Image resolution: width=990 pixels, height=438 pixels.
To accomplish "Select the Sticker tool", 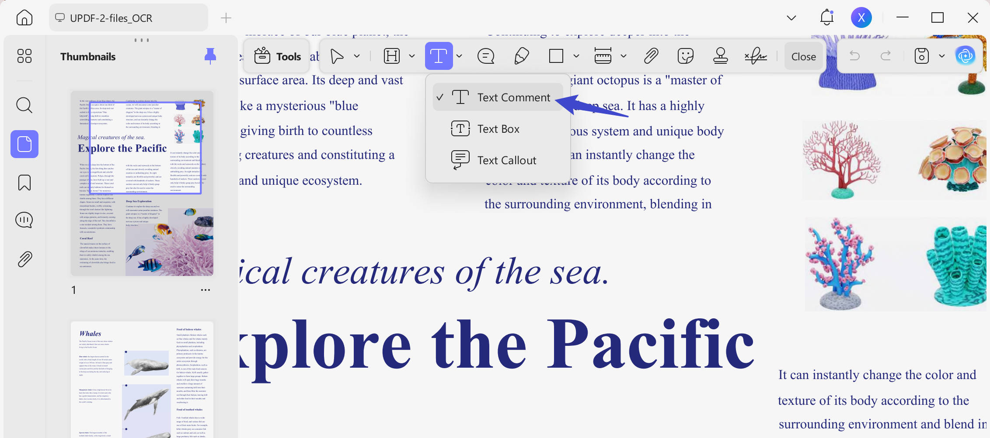I will point(686,56).
